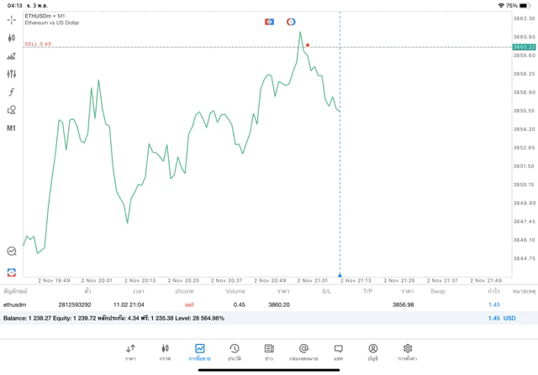Open the Settings gear tab
Image resolution: width=538 pixels, height=375 pixels.
tap(408, 351)
